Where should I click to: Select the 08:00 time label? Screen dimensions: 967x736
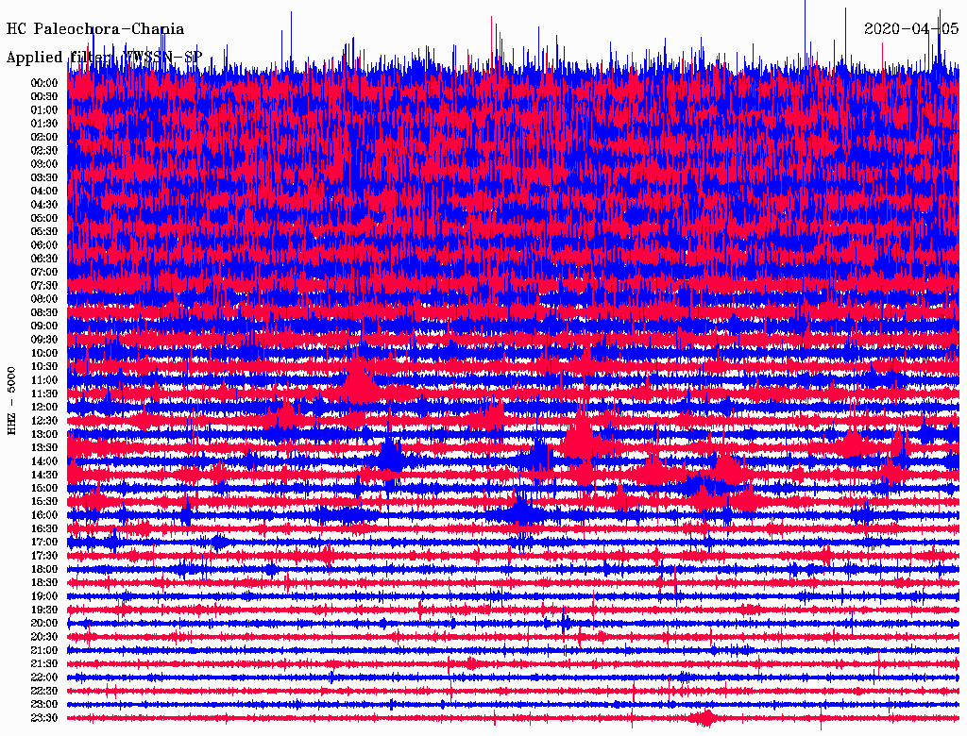click(x=44, y=299)
